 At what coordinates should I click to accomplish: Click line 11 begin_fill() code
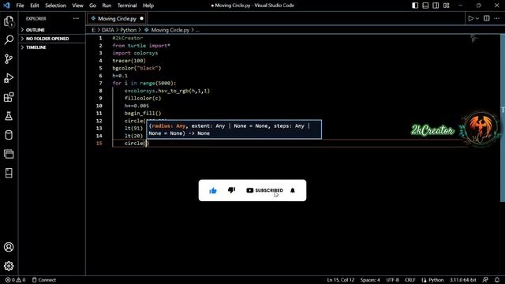tap(143, 114)
